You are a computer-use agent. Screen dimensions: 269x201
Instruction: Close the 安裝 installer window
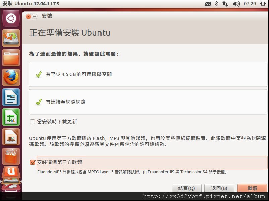[28, 16]
